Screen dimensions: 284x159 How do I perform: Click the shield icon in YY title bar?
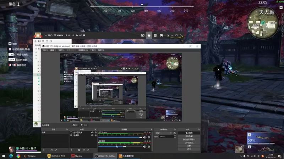pyautogui.click(x=84, y=35)
